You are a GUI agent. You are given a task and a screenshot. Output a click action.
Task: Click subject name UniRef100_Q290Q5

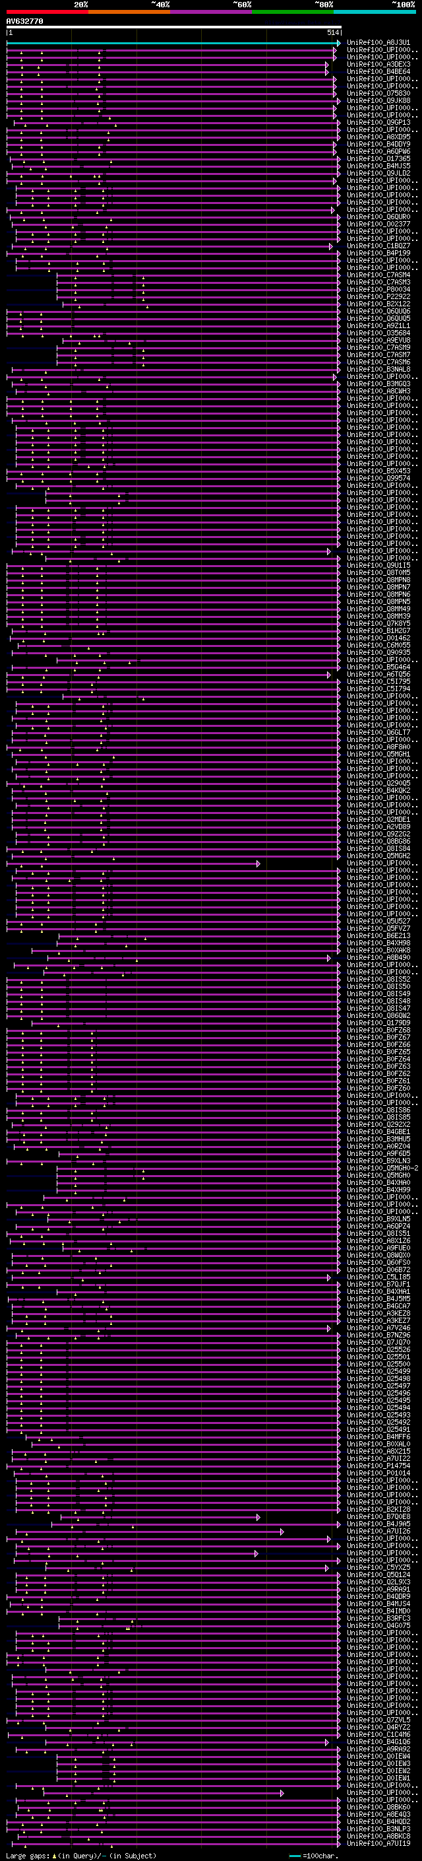[378, 783]
